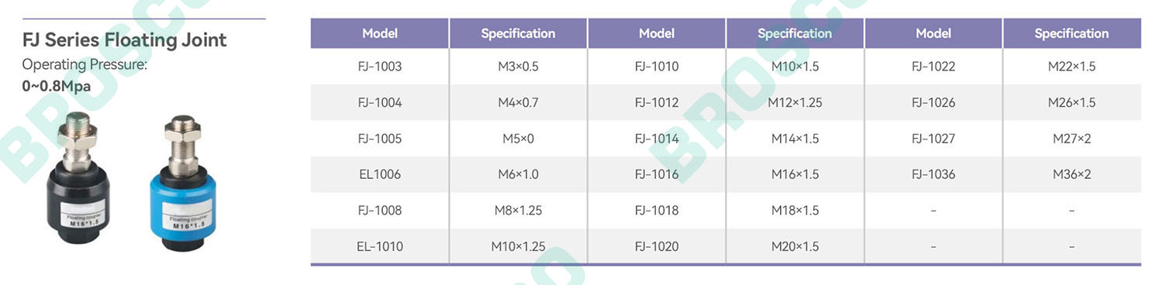Click the M4×0.7 specification cell
Image resolution: width=1163 pixels, height=285 pixels.
(x=518, y=102)
